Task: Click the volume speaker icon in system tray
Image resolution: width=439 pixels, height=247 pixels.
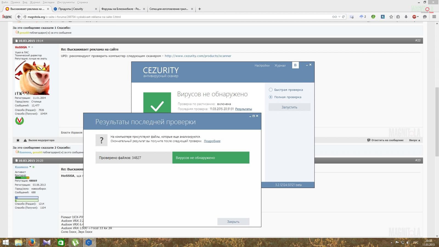Action: click(x=408, y=243)
